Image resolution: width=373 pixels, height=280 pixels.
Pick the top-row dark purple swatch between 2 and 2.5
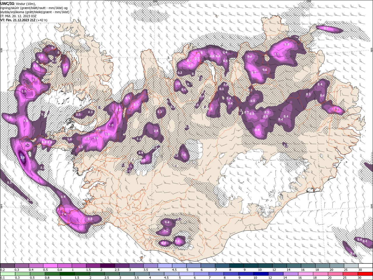tap(108, 266)
